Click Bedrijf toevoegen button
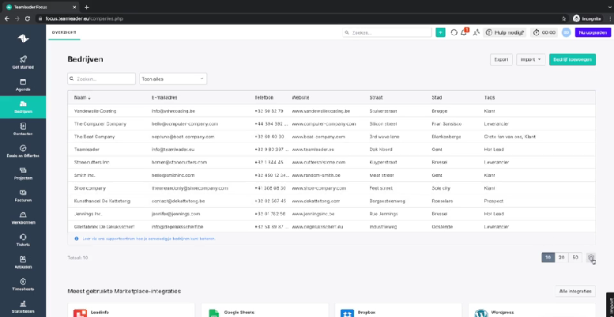614x317 pixels. point(572,59)
